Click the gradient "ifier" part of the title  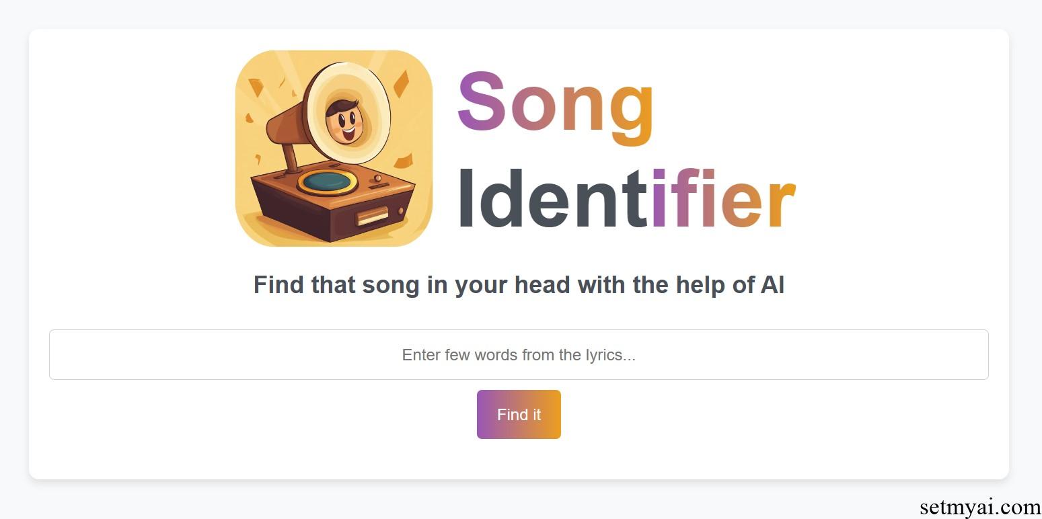[x=723, y=198]
